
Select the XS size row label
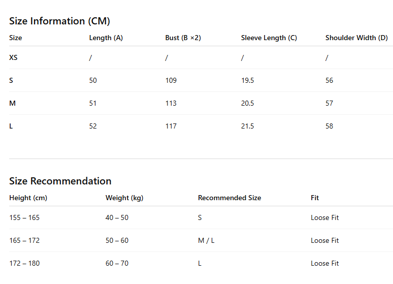coord(13,58)
